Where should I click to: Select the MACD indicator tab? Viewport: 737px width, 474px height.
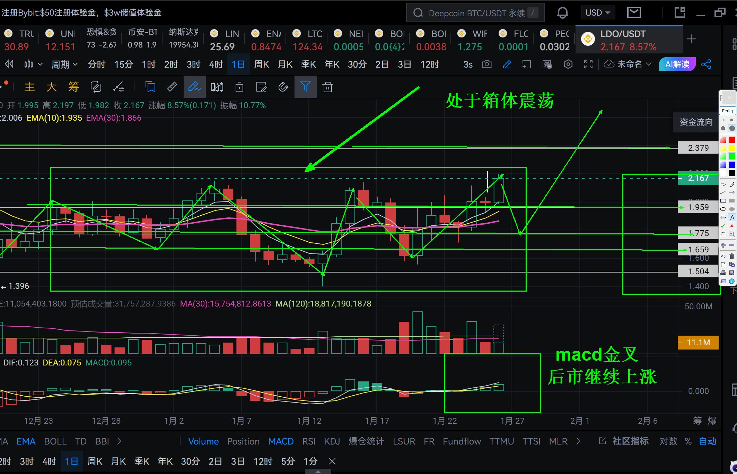pyautogui.click(x=281, y=441)
